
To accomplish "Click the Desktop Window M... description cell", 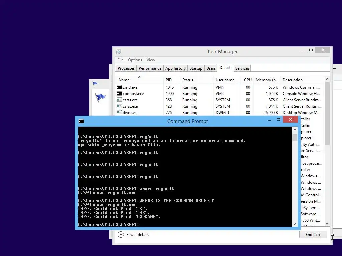I will pyautogui.click(x=301, y=113).
